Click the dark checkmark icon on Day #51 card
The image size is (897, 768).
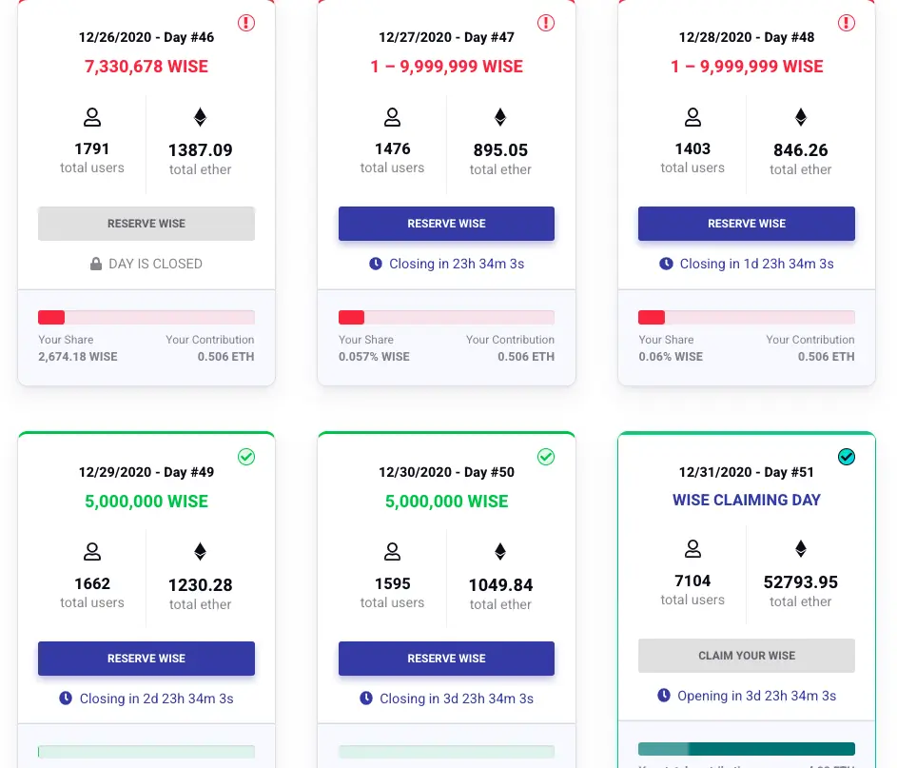coord(846,457)
